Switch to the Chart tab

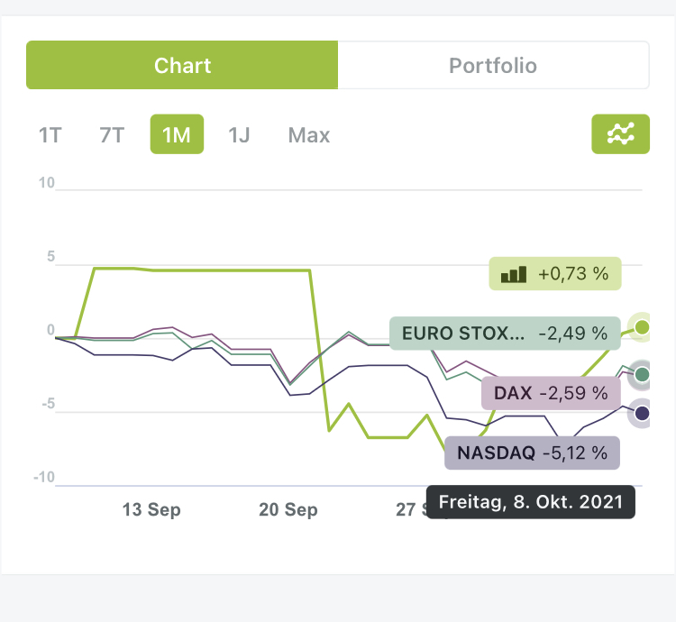[x=182, y=66]
